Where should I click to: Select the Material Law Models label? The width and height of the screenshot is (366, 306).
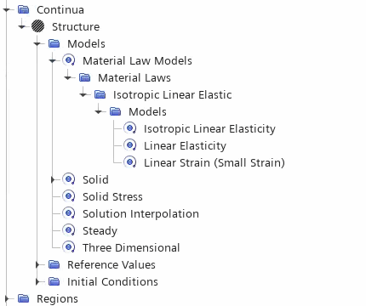(x=137, y=60)
